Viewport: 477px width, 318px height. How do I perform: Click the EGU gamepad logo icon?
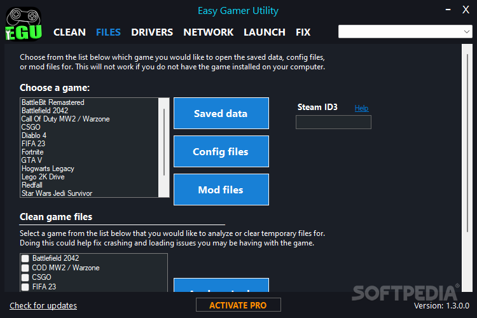coord(24,24)
